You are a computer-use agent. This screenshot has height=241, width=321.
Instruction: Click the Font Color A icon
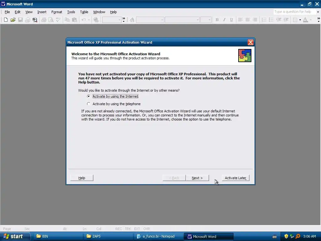click(305, 20)
